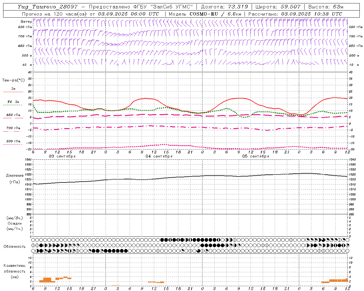
Task: Click the Рассчитано: 03.09.2025 10:38 UTC timestamp
Action: coord(295,14)
